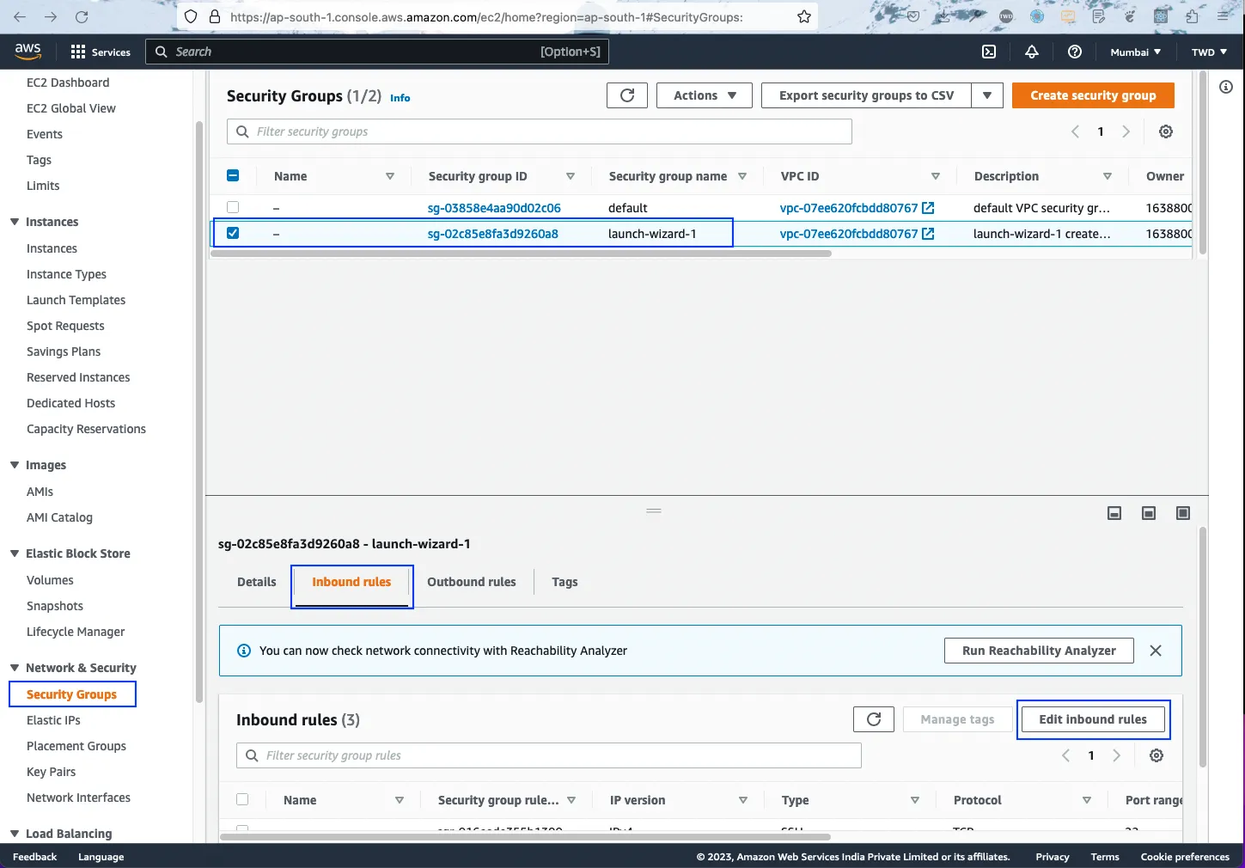The image size is (1245, 868).
Task: Open the browser hamburger menu
Action: click(1224, 16)
